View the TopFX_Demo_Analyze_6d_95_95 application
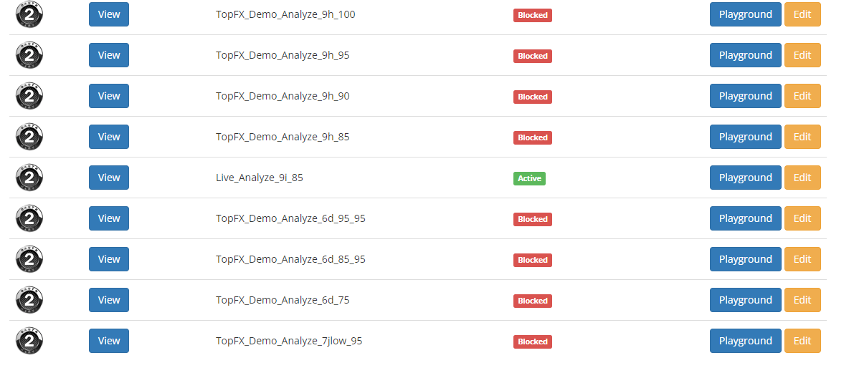 (x=109, y=218)
